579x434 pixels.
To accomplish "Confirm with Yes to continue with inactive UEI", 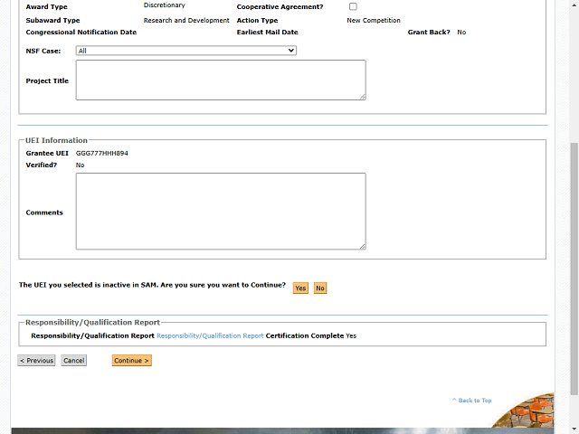I will pos(300,288).
